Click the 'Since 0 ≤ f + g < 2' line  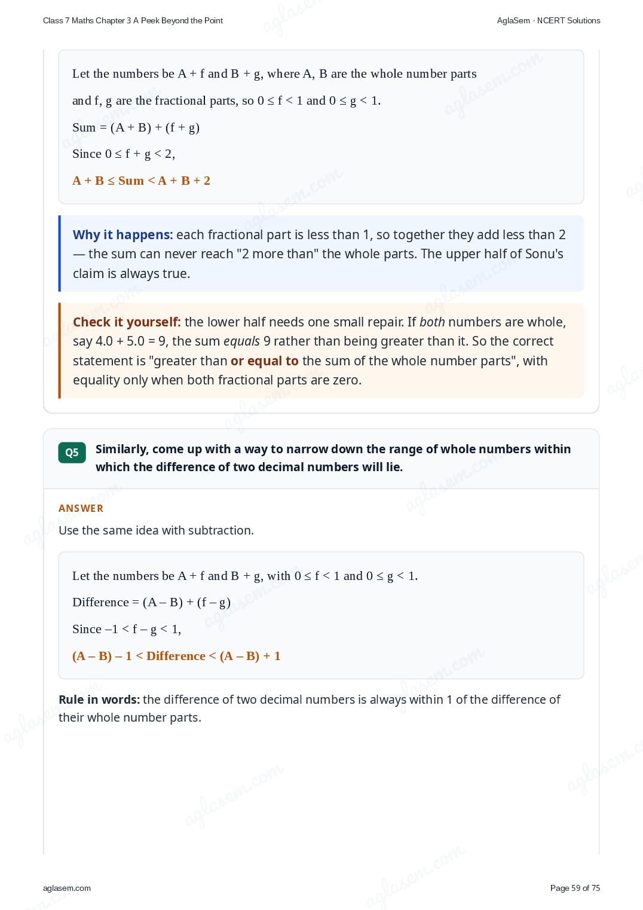click(124, 154)
